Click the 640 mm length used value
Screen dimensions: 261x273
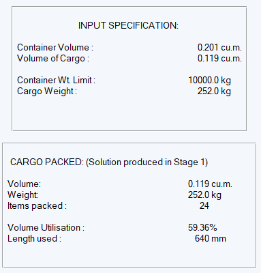coord(211,239)
